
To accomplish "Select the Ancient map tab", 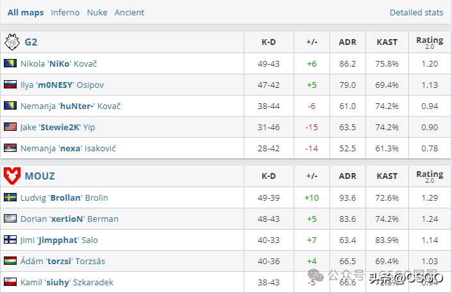I will 130,12.
